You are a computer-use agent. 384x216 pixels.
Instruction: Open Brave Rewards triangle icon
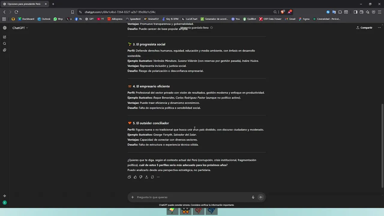point(290,12)
